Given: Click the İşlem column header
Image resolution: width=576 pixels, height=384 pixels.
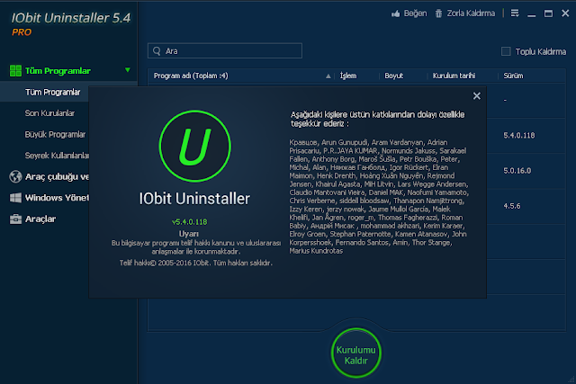Looking at the screenshot, I should [348, 76].
